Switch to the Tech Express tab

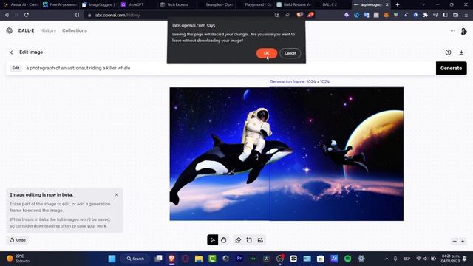(x=176, y=4)
